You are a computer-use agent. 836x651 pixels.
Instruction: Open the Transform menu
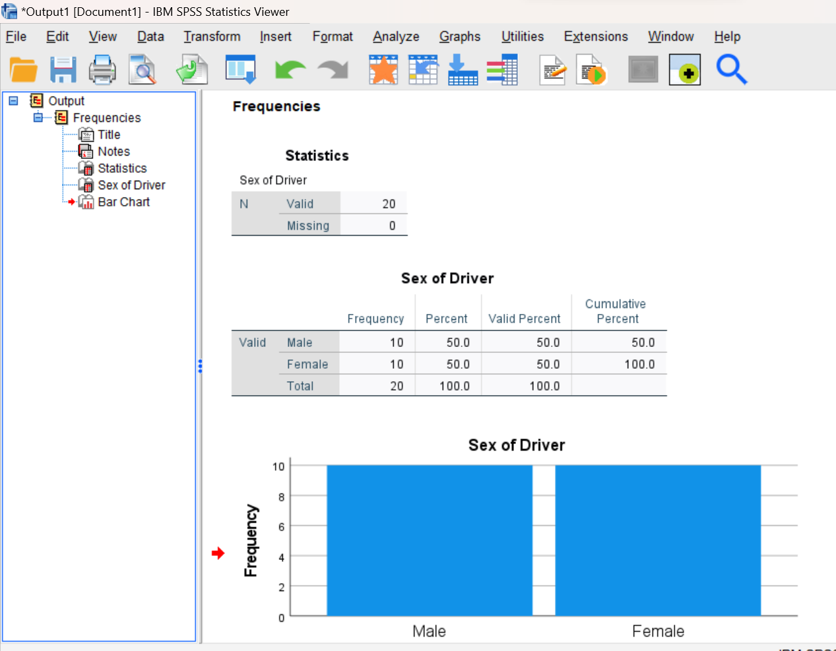(212, 37)
